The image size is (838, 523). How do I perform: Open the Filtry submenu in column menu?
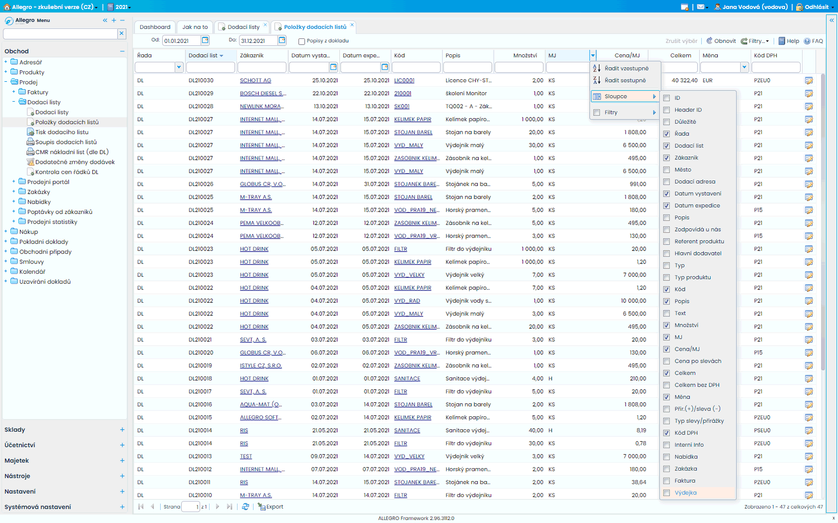click(626, 112)
